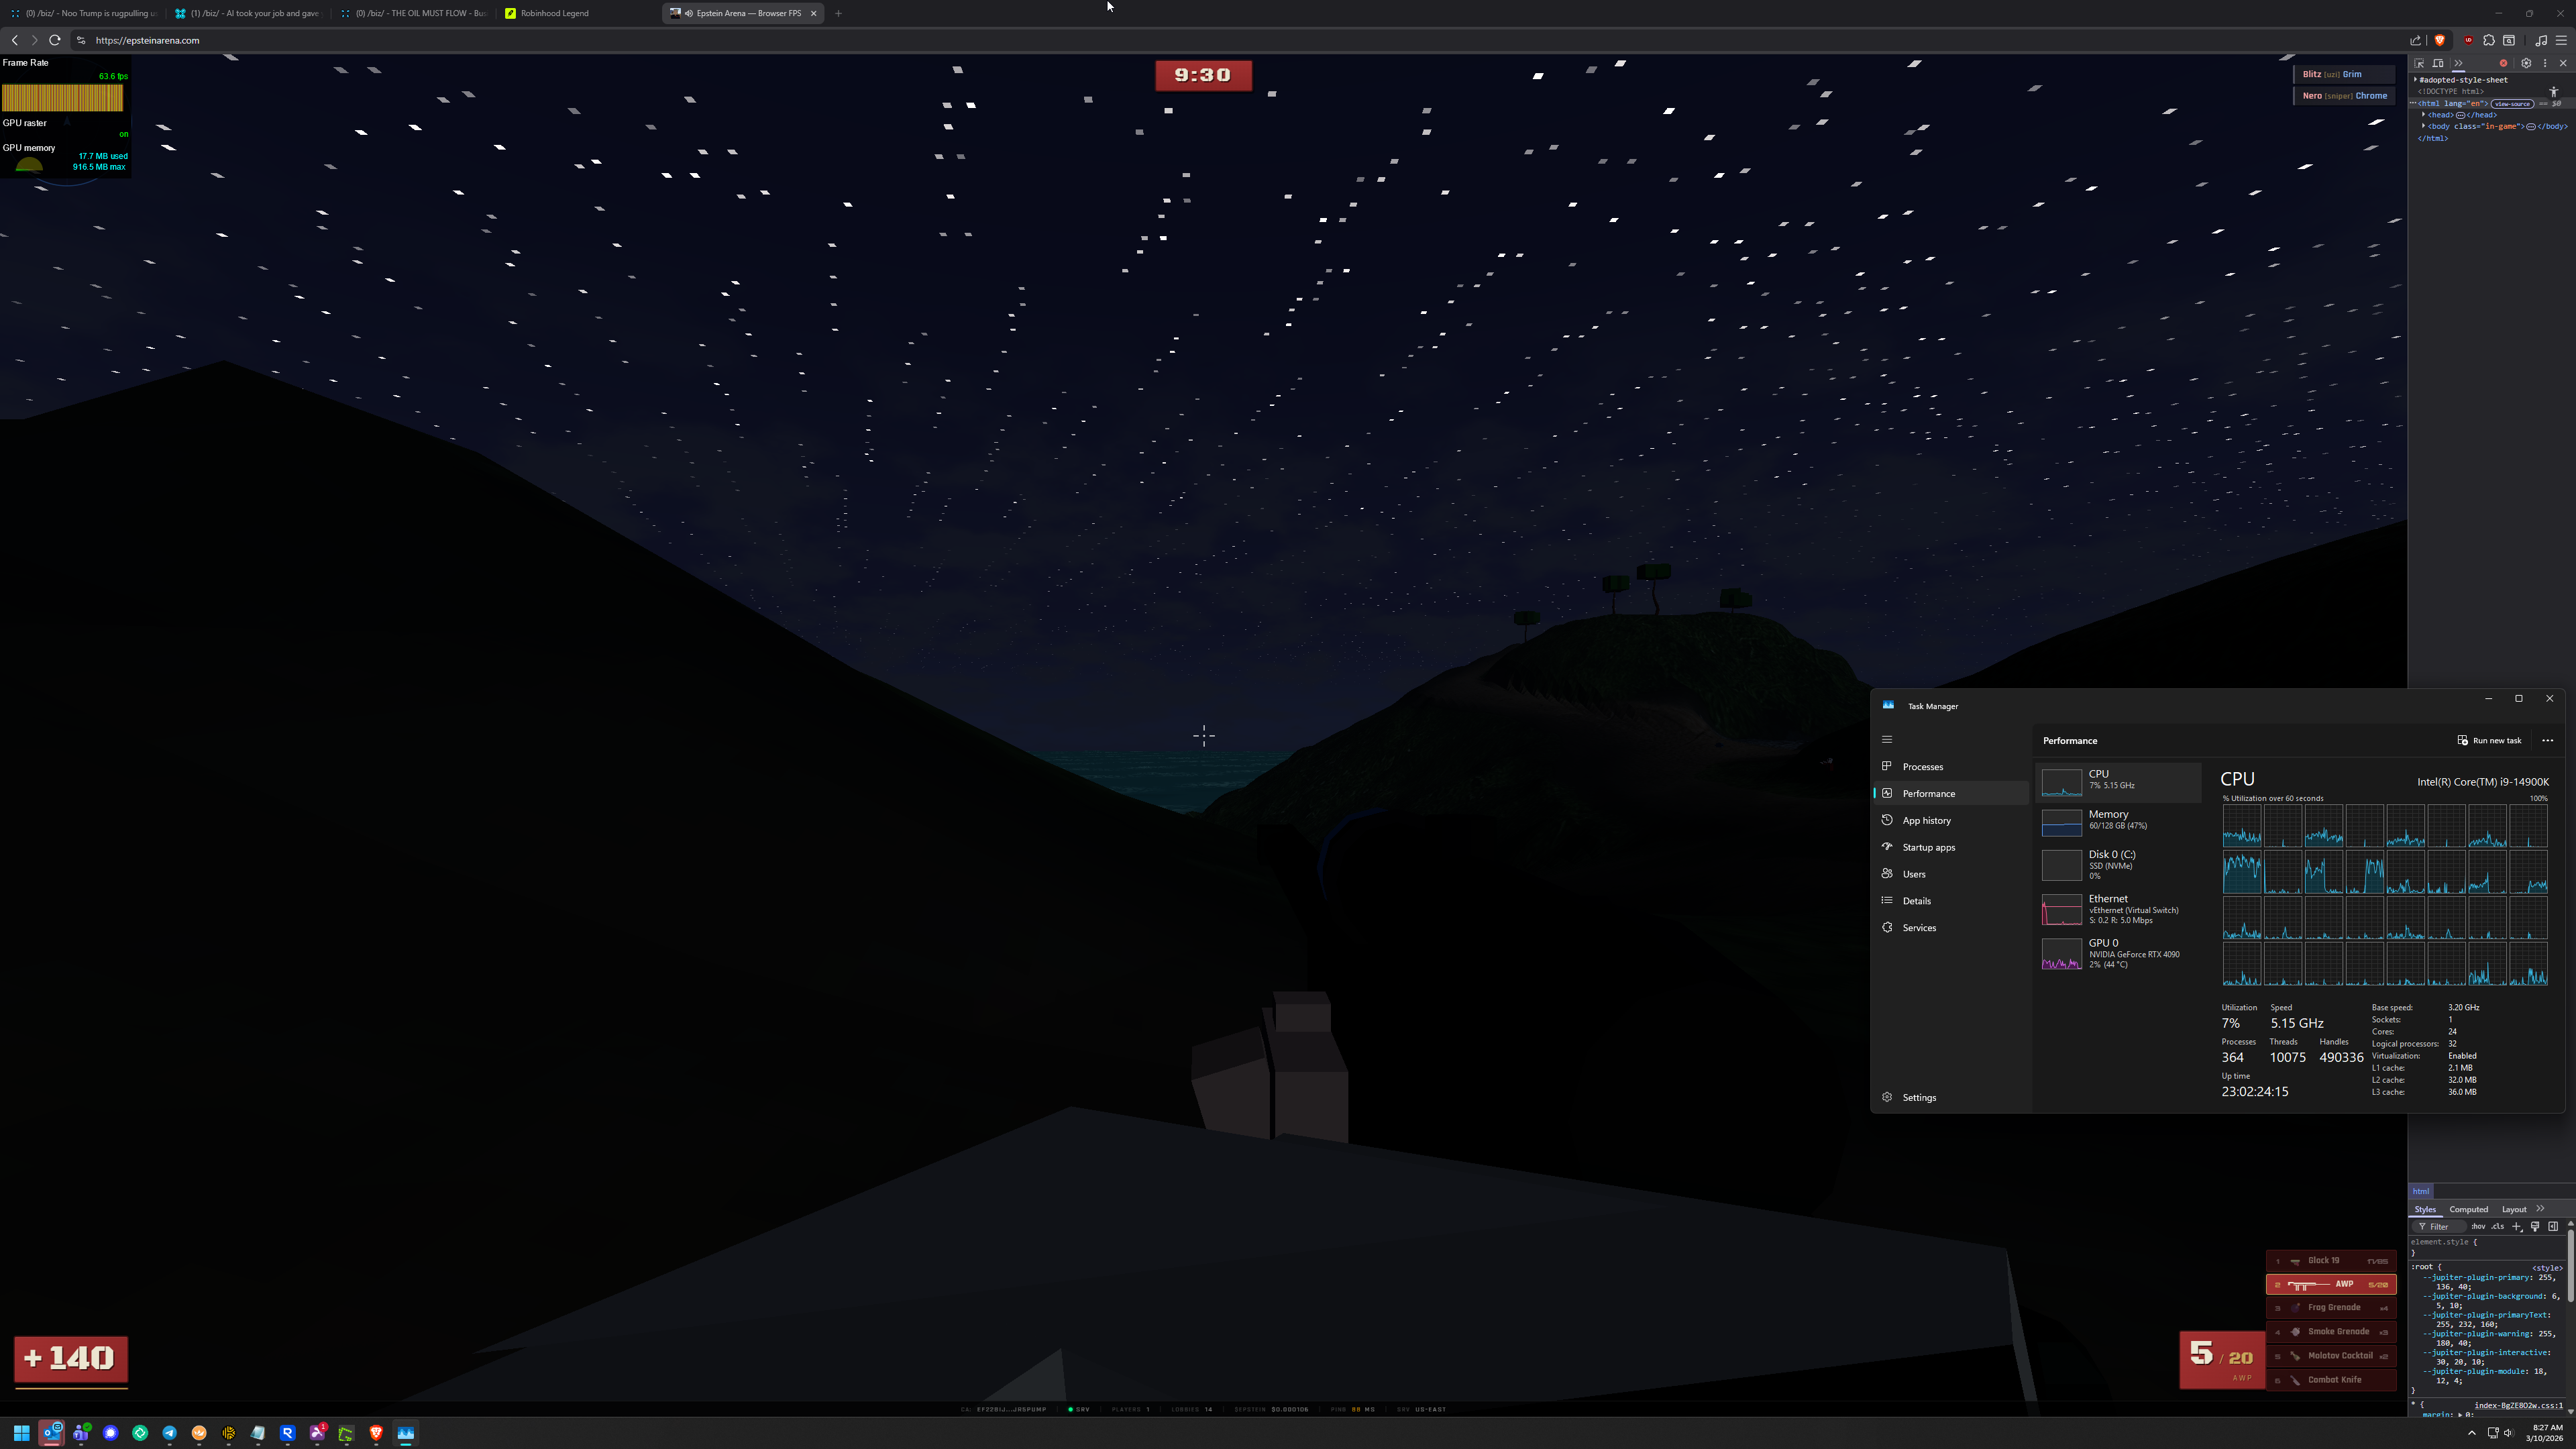Open the Task Manager hamburger navigation menu
The width and height of the screenshot is (2576, 1449).
click(1887, 740)
